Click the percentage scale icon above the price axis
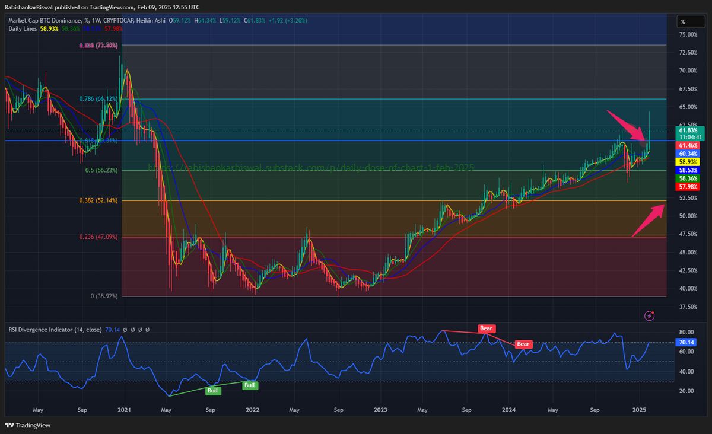The height and width of the screenshot is (434, 712). [x=682, y=21]
